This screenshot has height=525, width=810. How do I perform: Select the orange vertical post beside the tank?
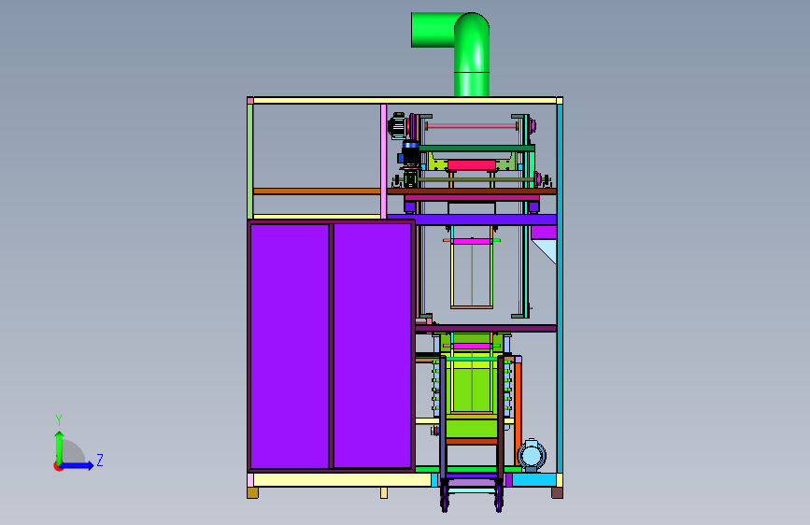(518, 414)
